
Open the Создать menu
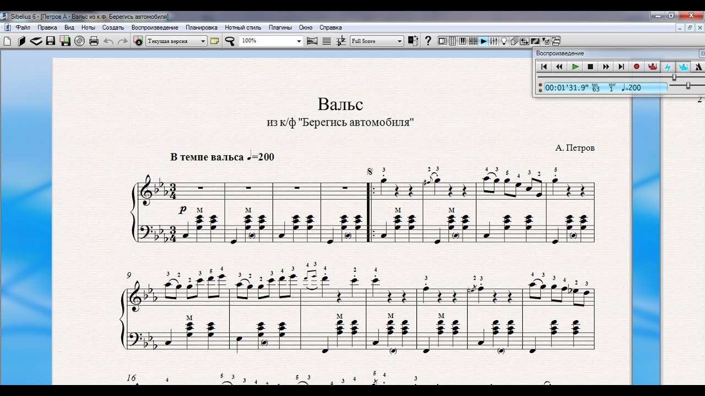tap(113, 28)
